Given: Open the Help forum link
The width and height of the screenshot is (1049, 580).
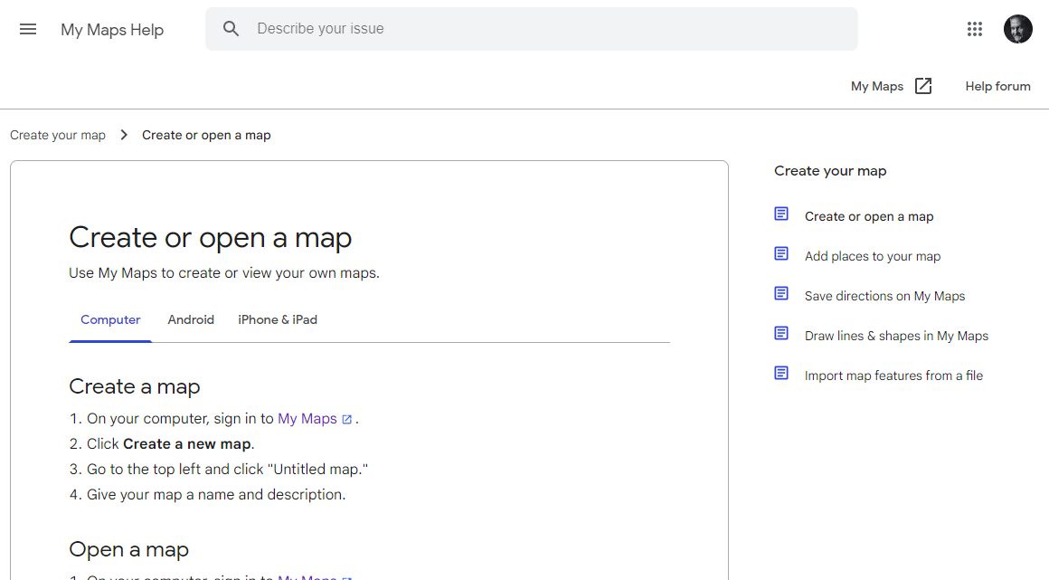Looking at the screenshot, I should pos(997,86).
